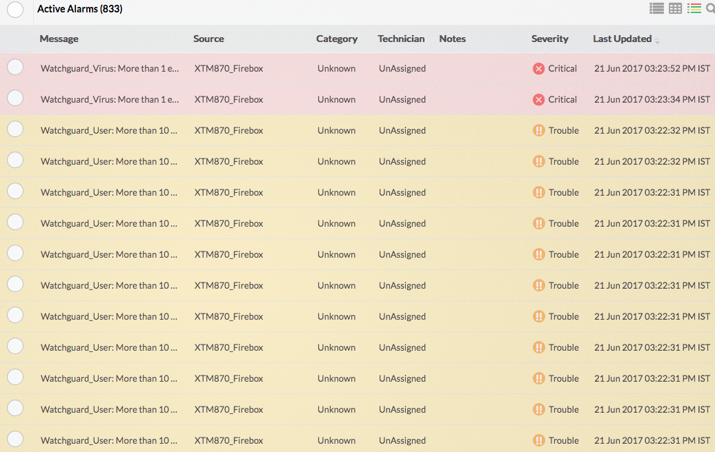Viewport: 715px width, 452px height.
Task: Switch to grid view layout
Action: pos(675,8)
